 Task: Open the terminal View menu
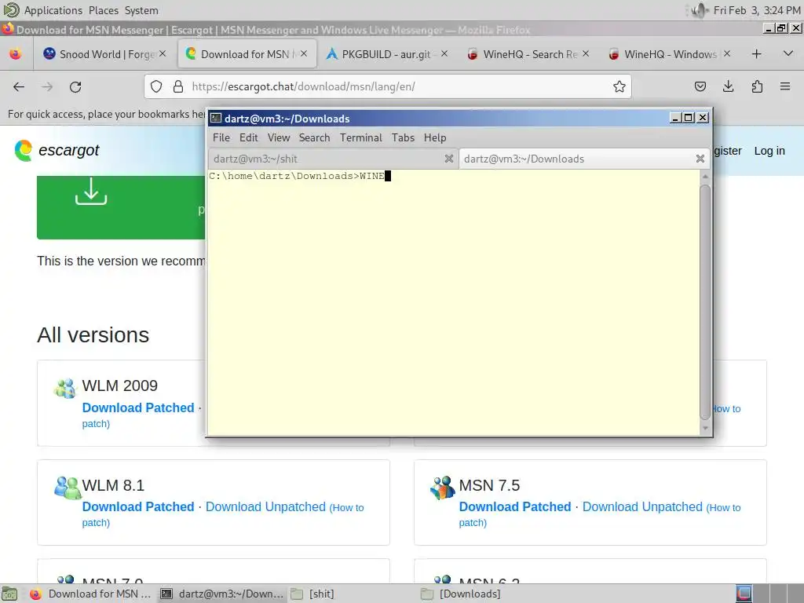(279, 137)
